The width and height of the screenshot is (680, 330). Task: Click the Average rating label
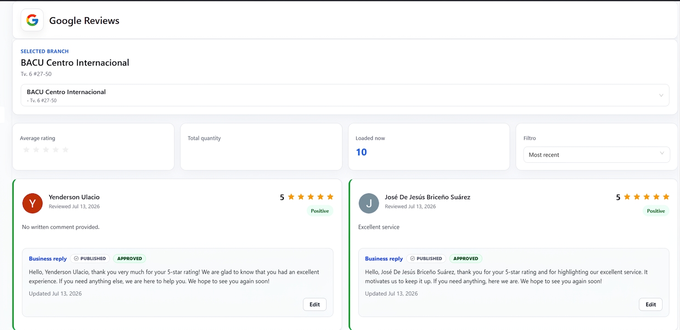pos(38,138)
